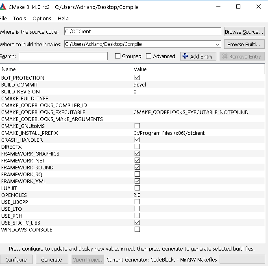Toggle the WINDOWS_CONSOLE checkbox
The image size is (268, 266).
coord(137,229)
